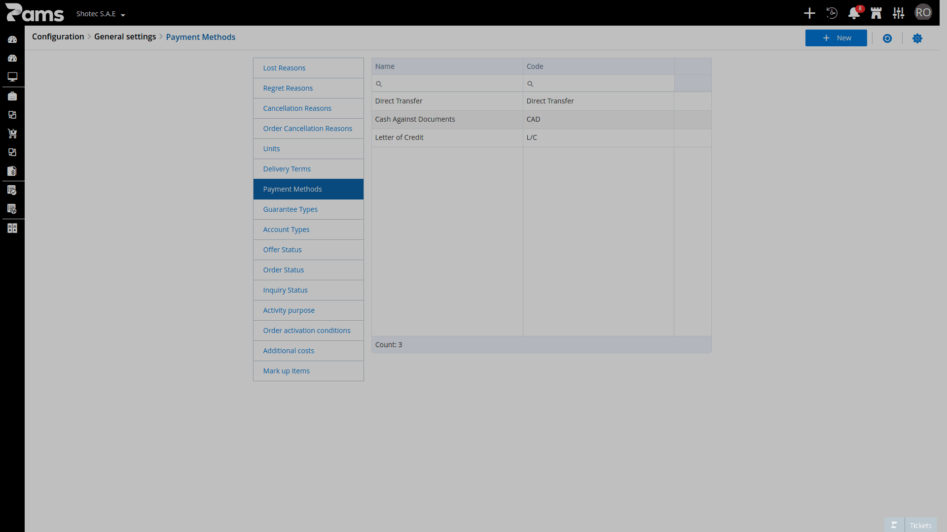The image size is (947, 532).
Task: Open the briefcase sidebar icon
Action: click(x=12, y=96)
